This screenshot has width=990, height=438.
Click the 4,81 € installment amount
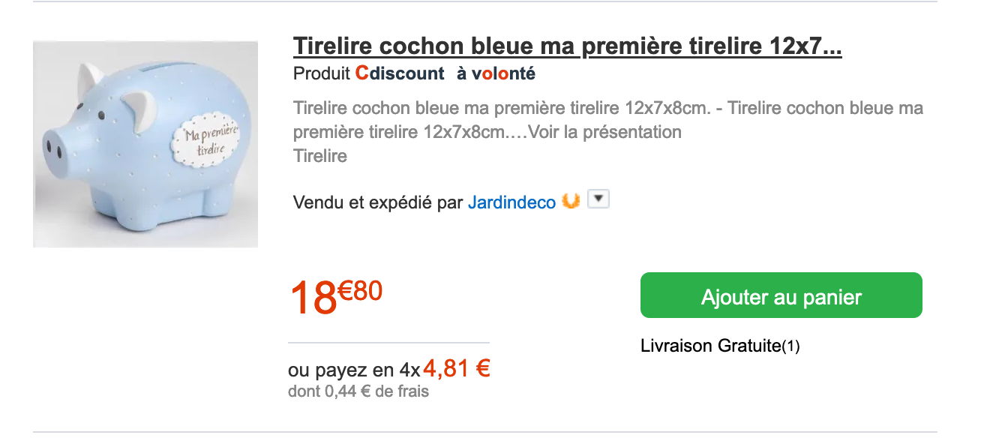click(x=456, y=369)
